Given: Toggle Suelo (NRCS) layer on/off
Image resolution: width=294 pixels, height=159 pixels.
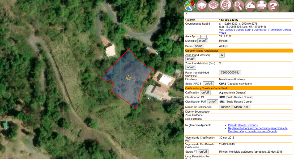Looking at the screenshot, I should 208,84.
